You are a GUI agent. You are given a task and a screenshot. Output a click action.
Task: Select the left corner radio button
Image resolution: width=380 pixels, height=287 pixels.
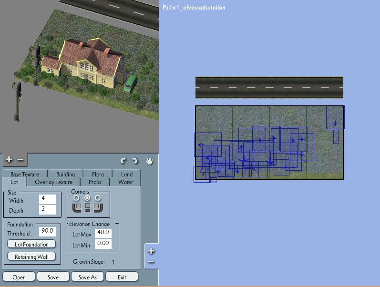pyautogui.click(x=76, y=198)
